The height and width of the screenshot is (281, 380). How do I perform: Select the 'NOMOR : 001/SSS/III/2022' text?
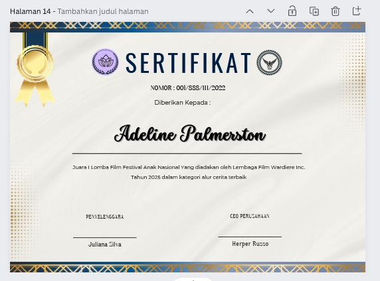[x=188, y=88]
